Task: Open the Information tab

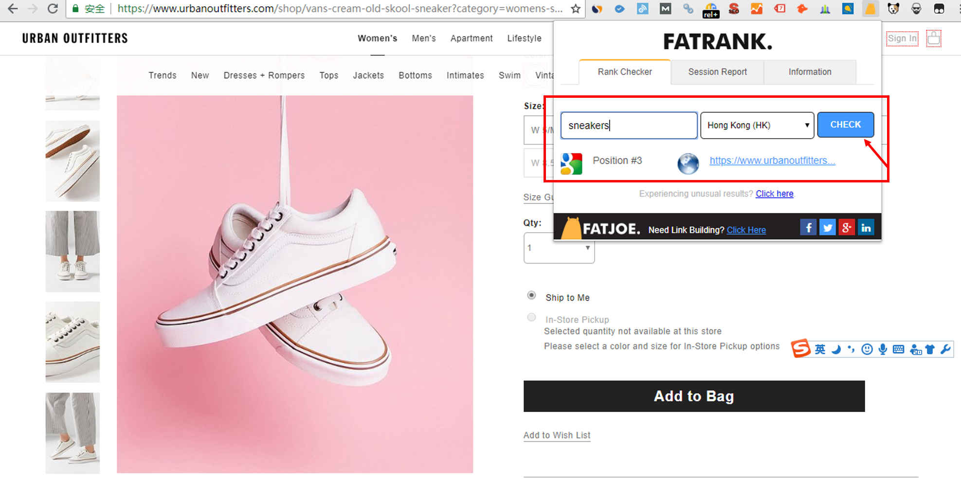Action: tap(810, 72)
